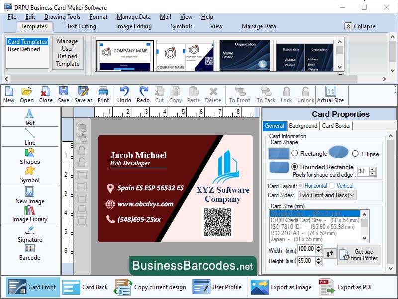Click Get size from Printer
Viewport: 398px width, 299px height.
(x=360, y=256)
